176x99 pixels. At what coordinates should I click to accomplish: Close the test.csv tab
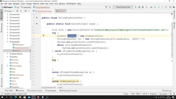point(65,11)
